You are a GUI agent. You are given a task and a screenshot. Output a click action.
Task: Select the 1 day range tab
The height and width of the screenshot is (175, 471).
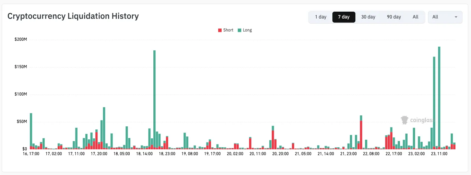(x=321, y=17)
